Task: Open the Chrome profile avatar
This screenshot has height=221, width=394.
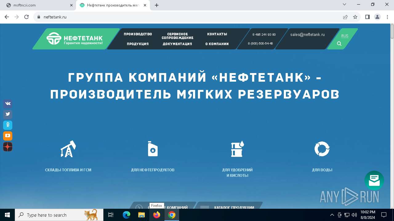Action: click(x=377, y=17)
